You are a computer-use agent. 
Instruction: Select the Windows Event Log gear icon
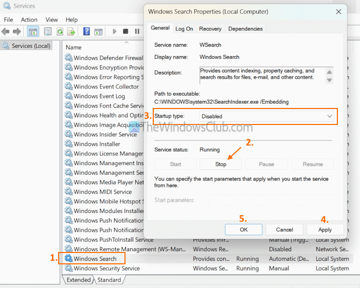pos(68,96)
